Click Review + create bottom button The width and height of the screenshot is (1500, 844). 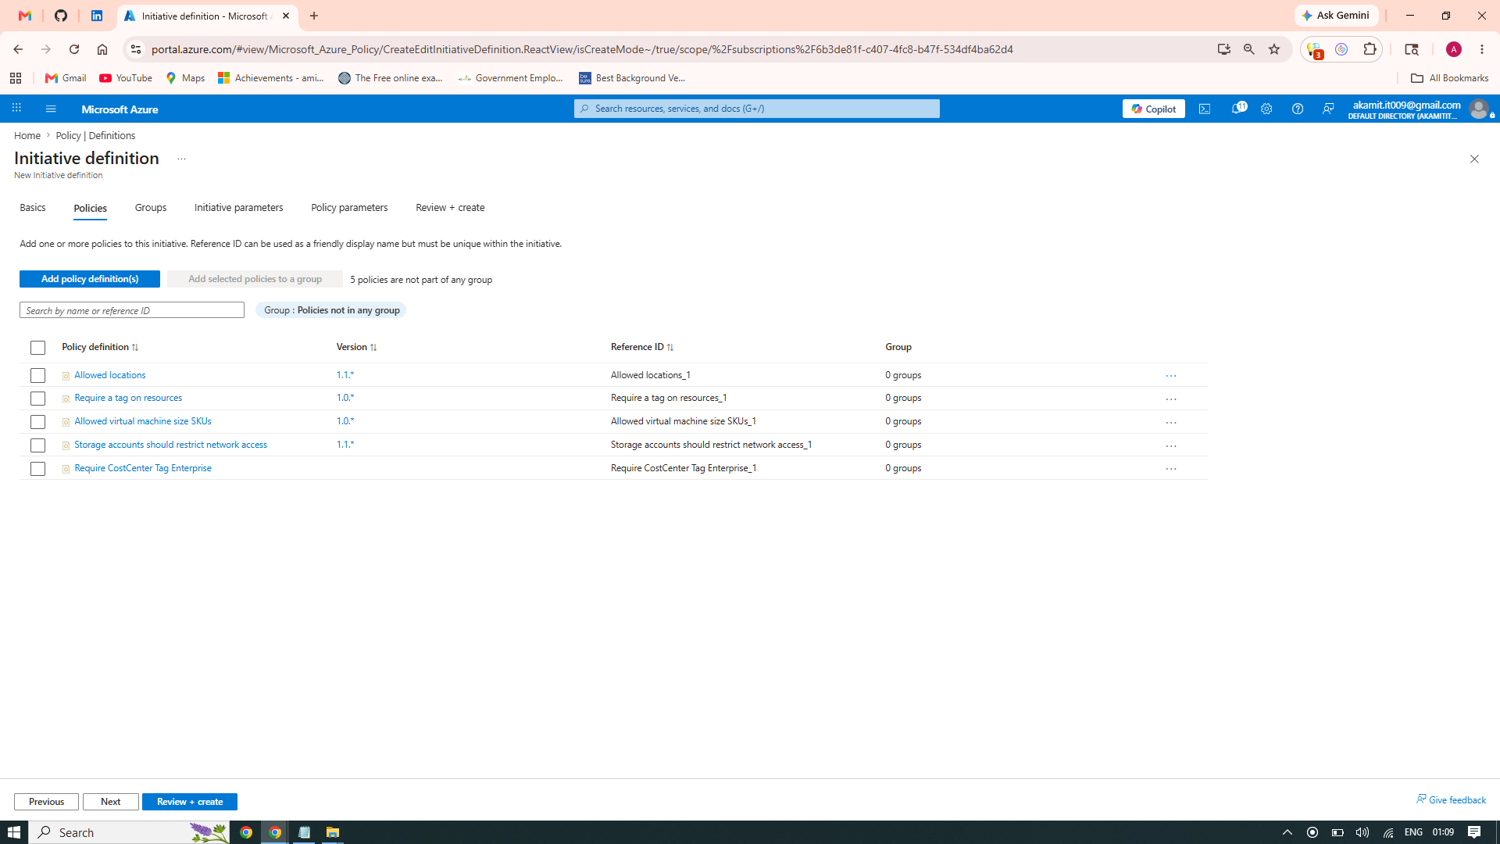(190, 802)
